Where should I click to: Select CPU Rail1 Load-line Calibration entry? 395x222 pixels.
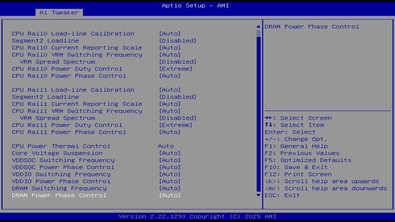pos(73,90)
